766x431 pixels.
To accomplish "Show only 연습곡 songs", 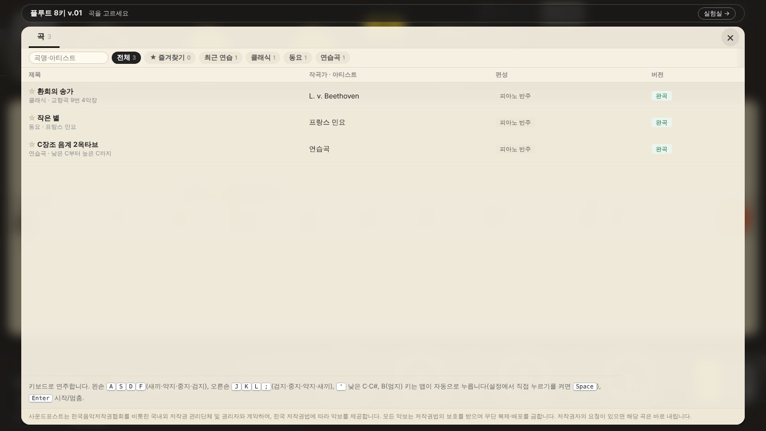I will click(332, 57).
